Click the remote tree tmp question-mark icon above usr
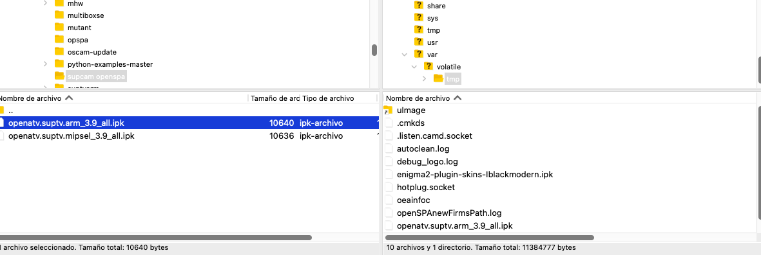 point(419,30)
